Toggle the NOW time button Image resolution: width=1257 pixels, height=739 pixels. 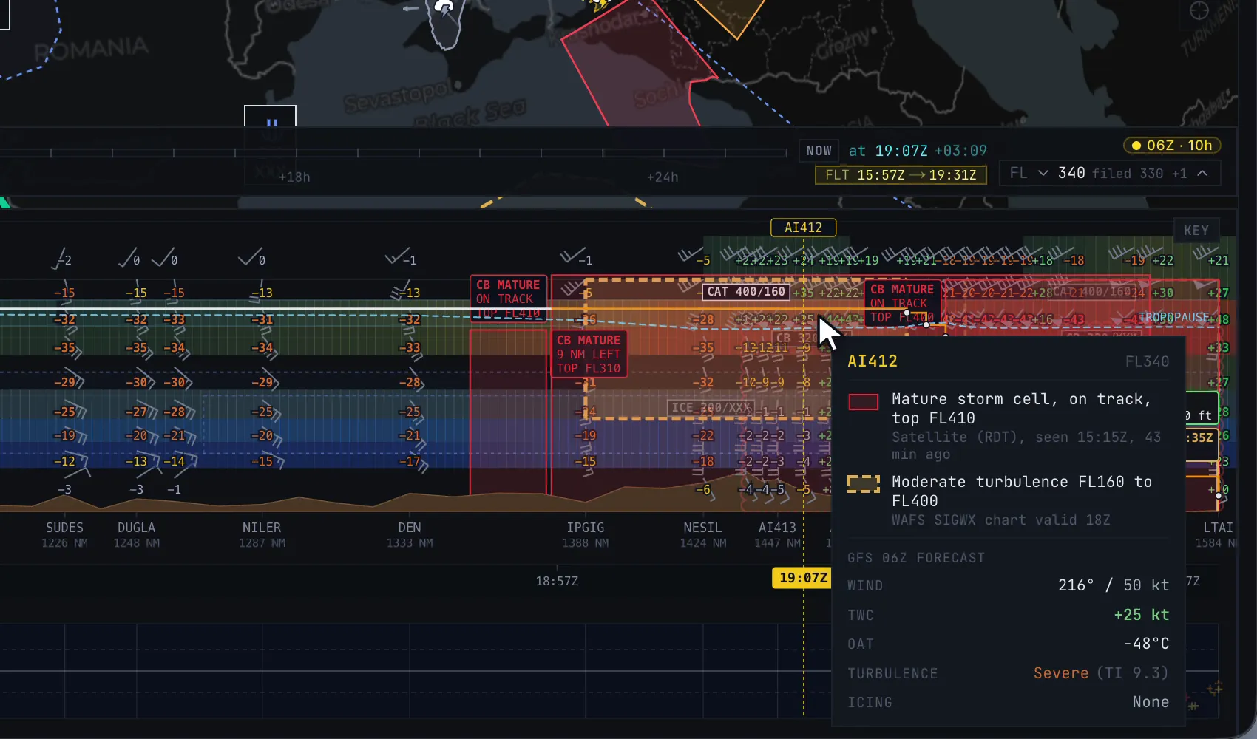(819, 151)
